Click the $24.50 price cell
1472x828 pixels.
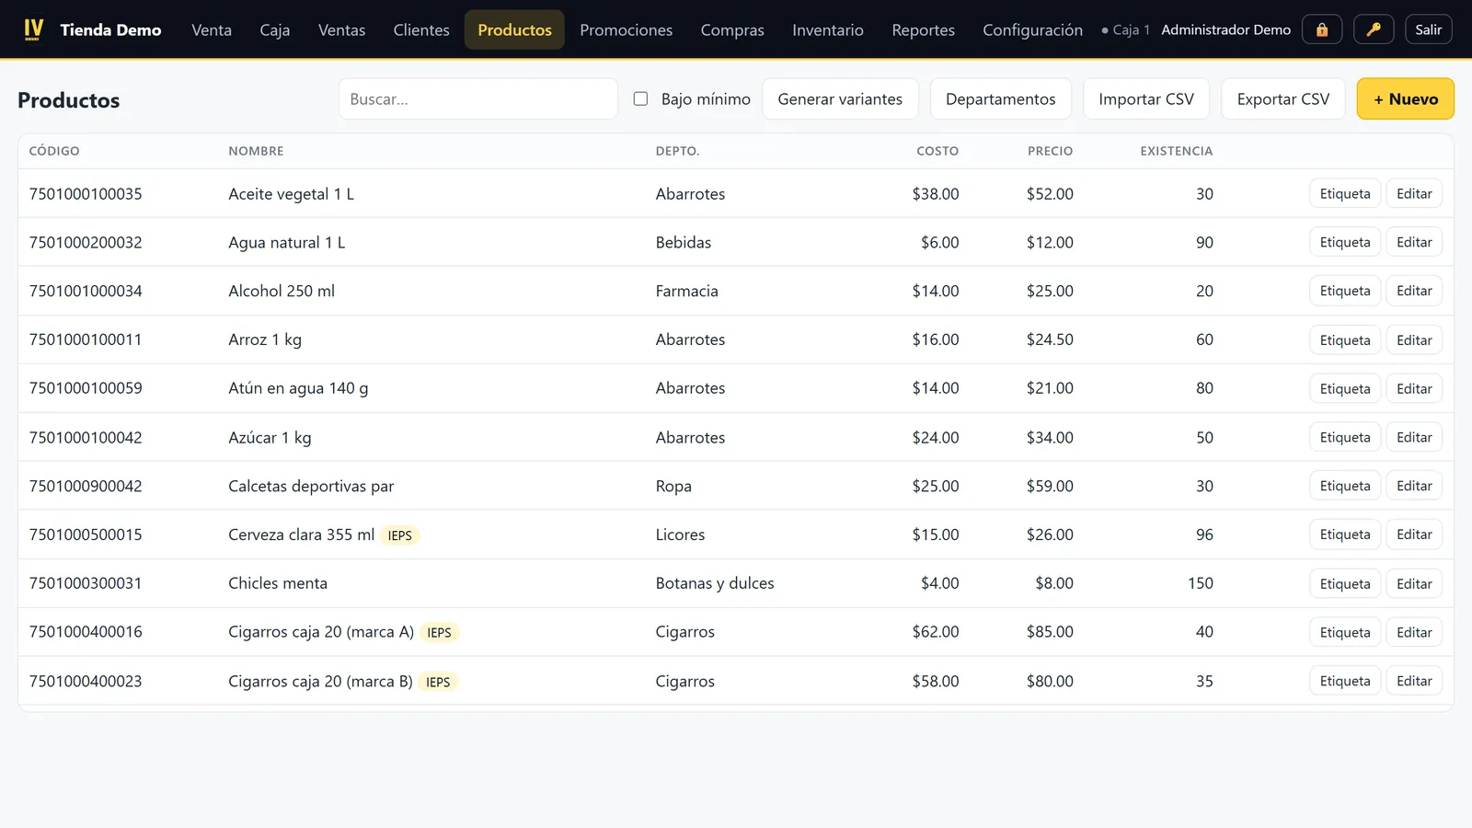tap(1050, 339)
